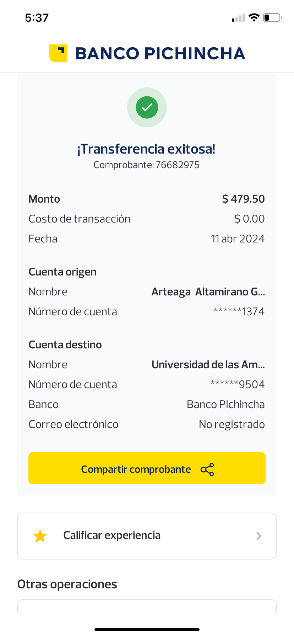Tap the Banco Pichincha yellow logo icon
Image resolution: width=294 pixels, height=637 pixels.
58,53
